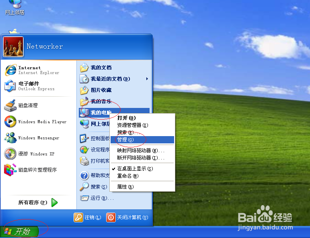
Task: Click 网上邻居 icon in start menu
Action: pos(84,124)
